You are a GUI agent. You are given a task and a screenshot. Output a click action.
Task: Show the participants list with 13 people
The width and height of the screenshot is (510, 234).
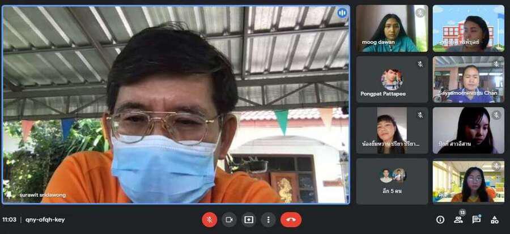(458, 219)
